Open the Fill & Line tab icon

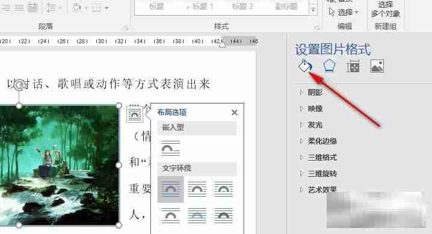pos(305,66)
